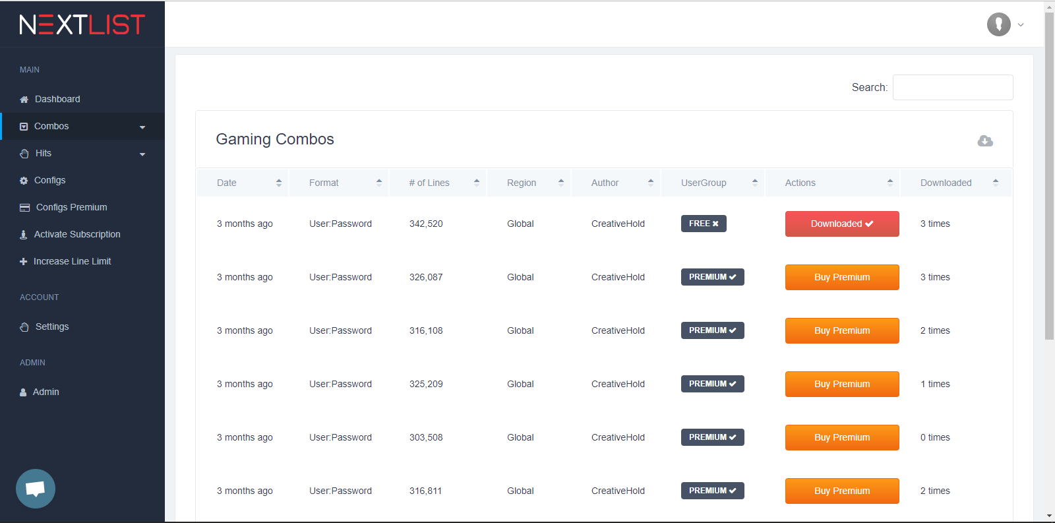The height and width of the screenshot is (523, 1055).
Task: Click the page vertical scrollbar thumb
Action: (1049, 176)
